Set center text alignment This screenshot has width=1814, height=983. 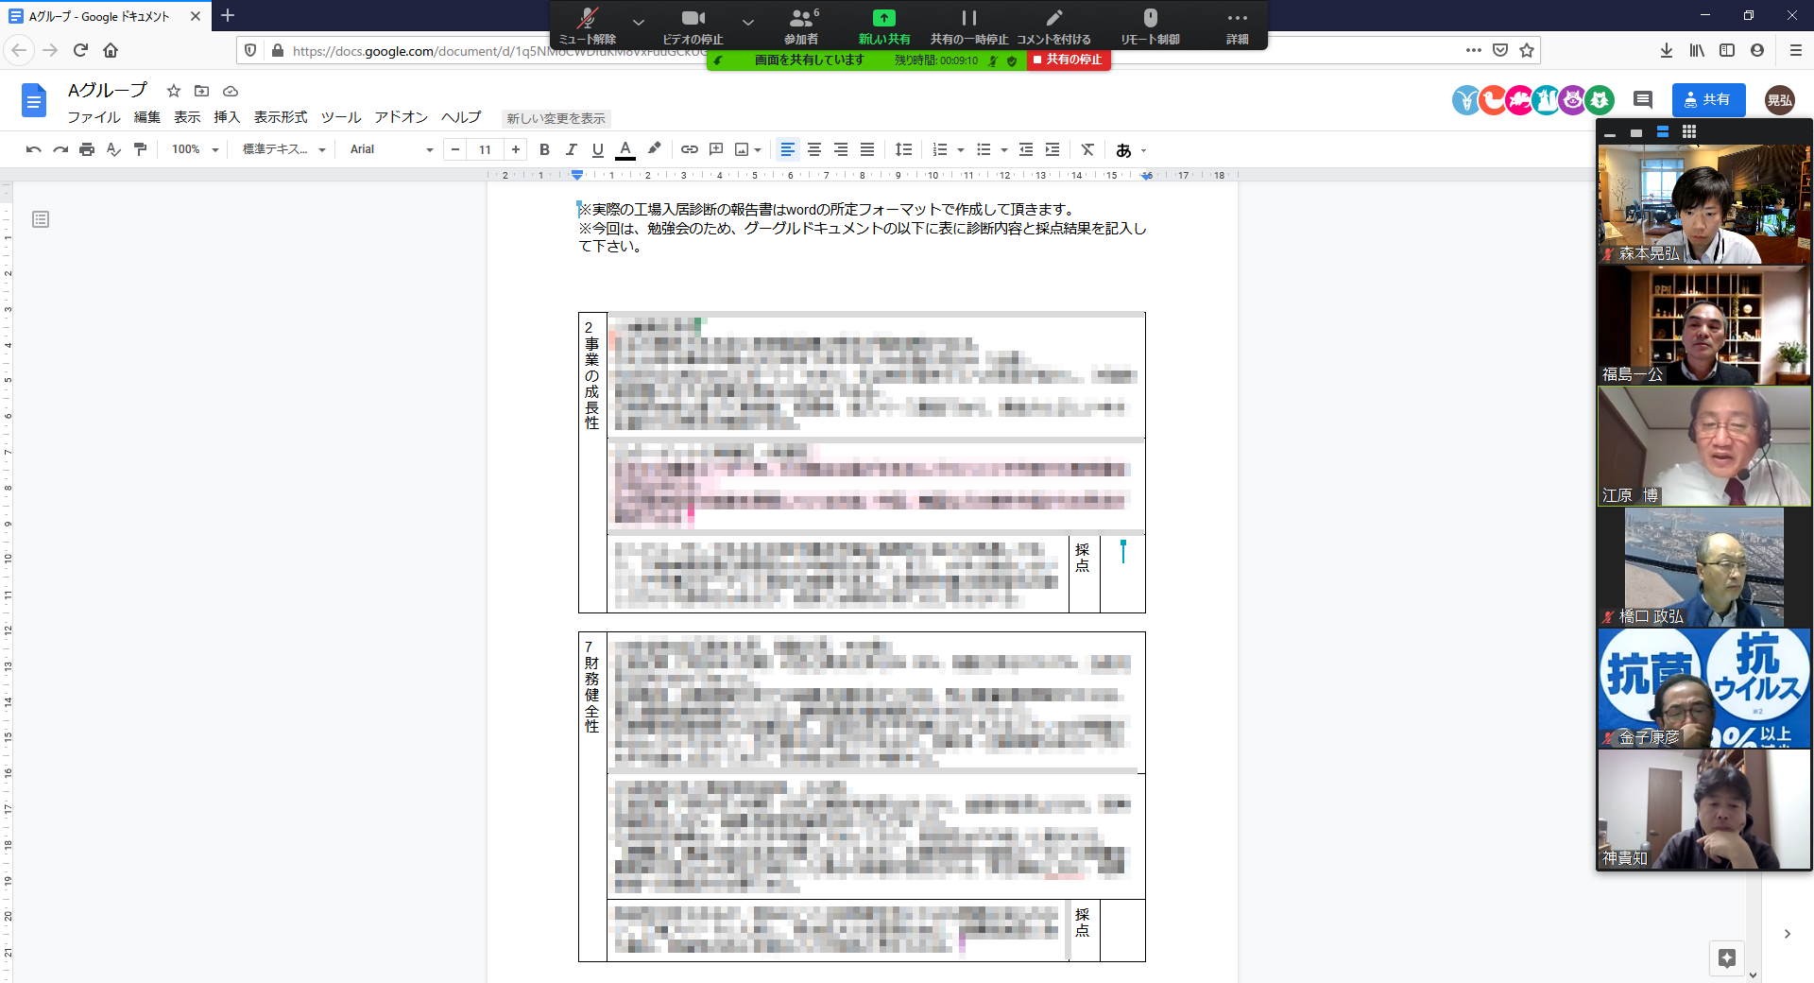tap(813, 149)
